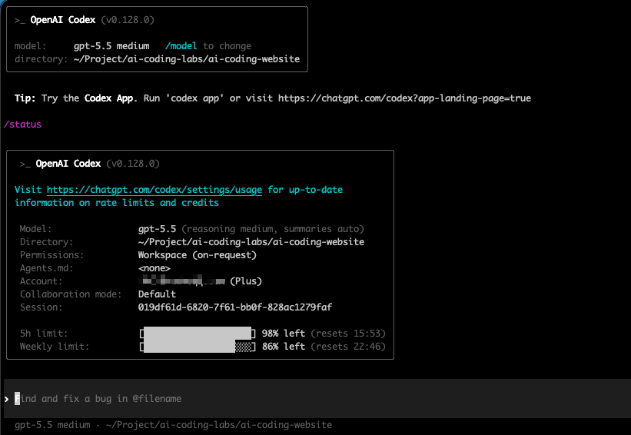Click the /status command text
This screenshot has height=435, width=631.
[x=22, y=125]
